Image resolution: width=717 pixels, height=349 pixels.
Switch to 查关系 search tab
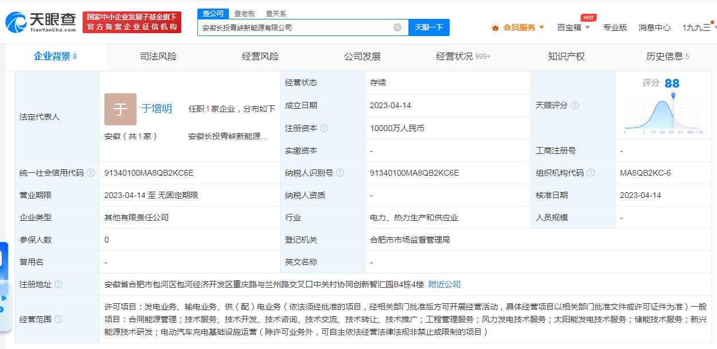tap(276, 13)
